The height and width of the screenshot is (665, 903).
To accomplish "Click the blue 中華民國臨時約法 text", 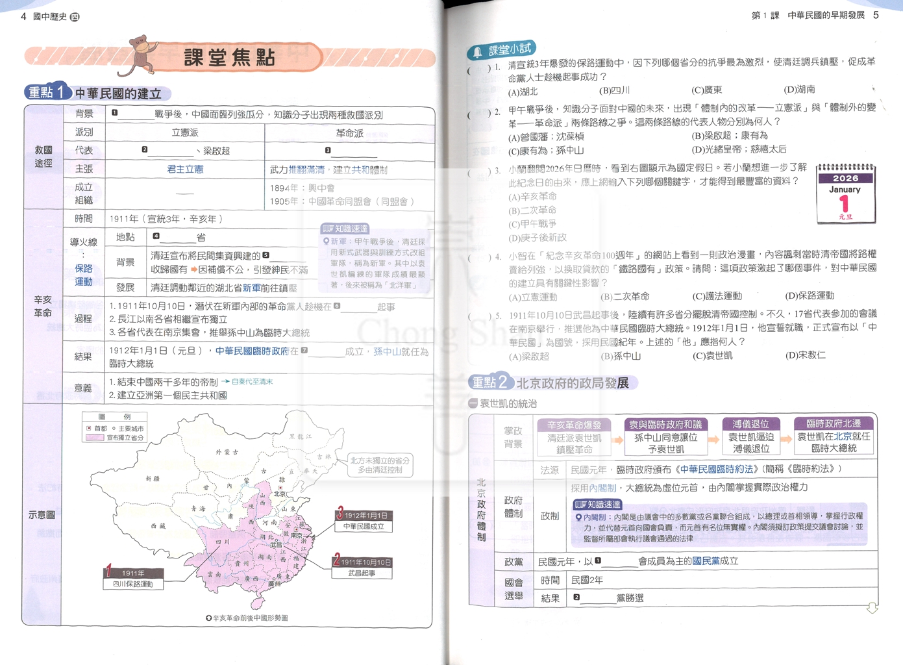I will pos(717,469).
